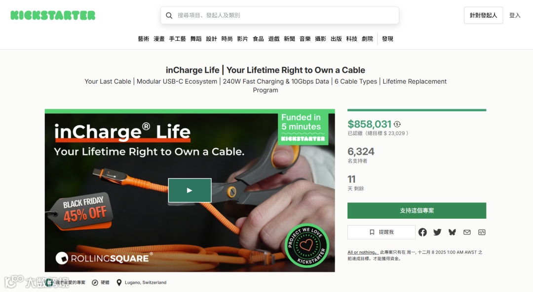This screenshot has width=533, height=292.
Task: Click the currency conversion icon beside $858,031
Action: coord(397,124)
